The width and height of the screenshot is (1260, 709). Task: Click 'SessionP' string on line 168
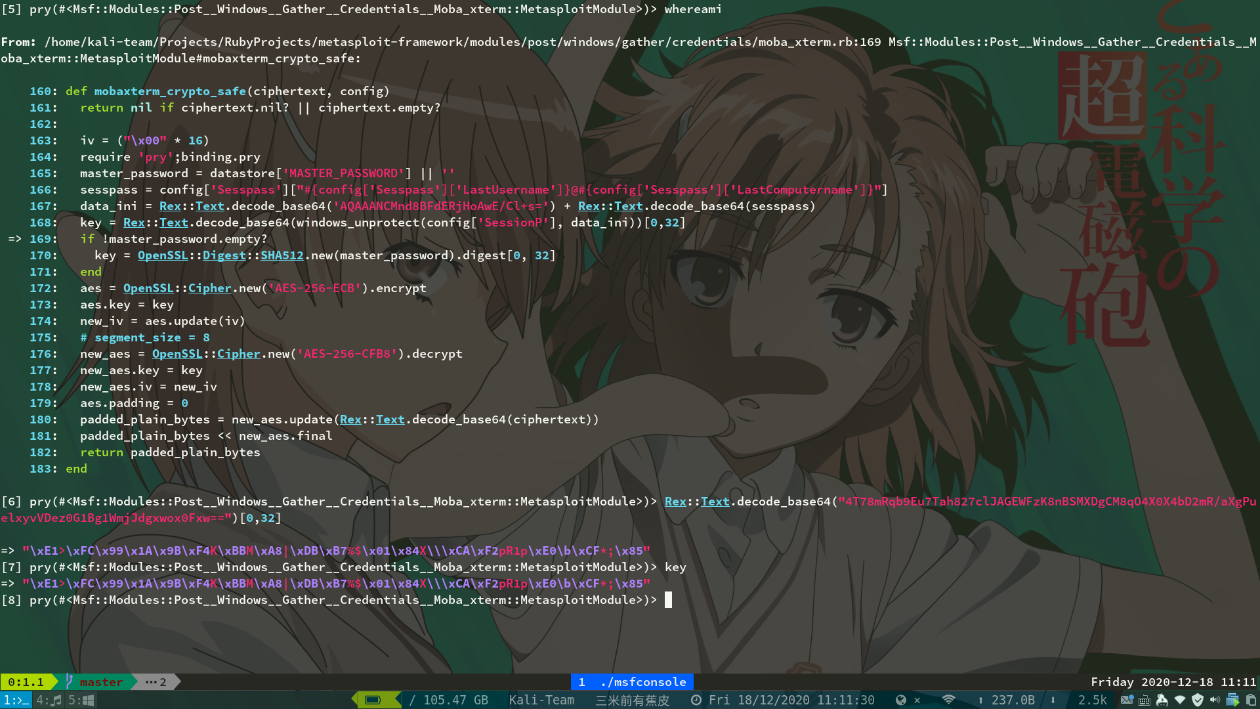[513, 223]
